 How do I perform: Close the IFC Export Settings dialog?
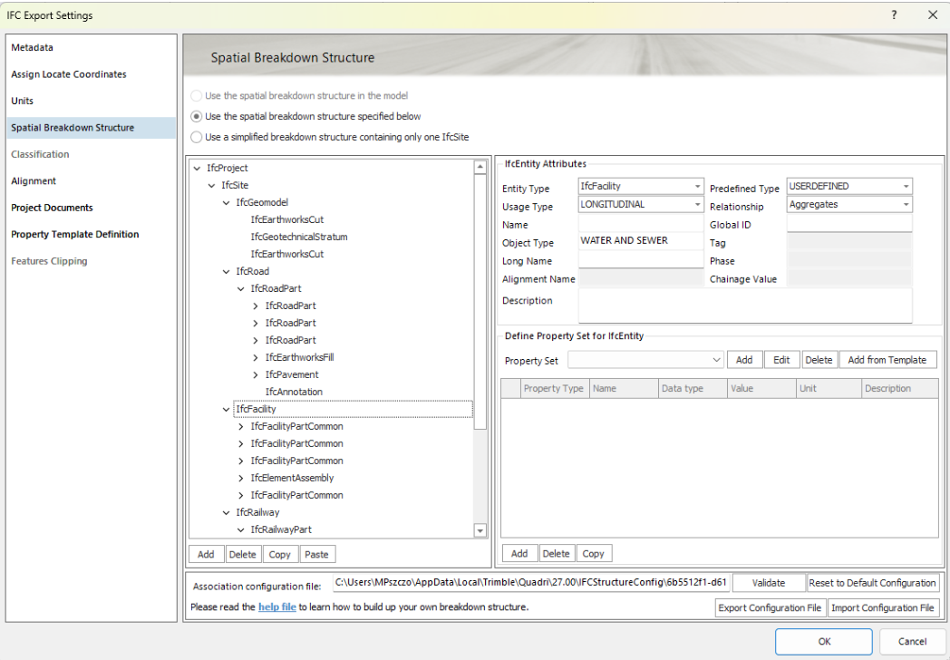point(933,15)
